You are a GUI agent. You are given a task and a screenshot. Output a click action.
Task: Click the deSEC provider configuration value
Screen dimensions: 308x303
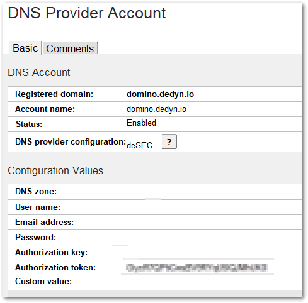[x=139, y=145]
